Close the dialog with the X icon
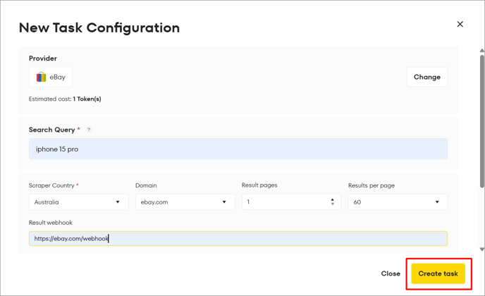Viewport: 485px width, 296px height. pyautogui.click(x=460, y=24)
